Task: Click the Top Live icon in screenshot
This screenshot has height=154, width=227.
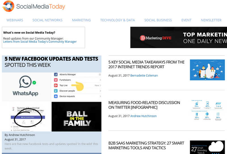Action: point(56,85)
